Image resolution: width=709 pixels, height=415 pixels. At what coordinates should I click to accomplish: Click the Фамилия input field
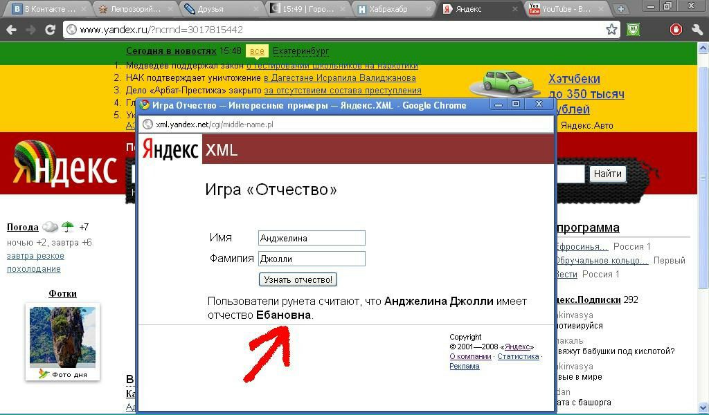(311, 259)
